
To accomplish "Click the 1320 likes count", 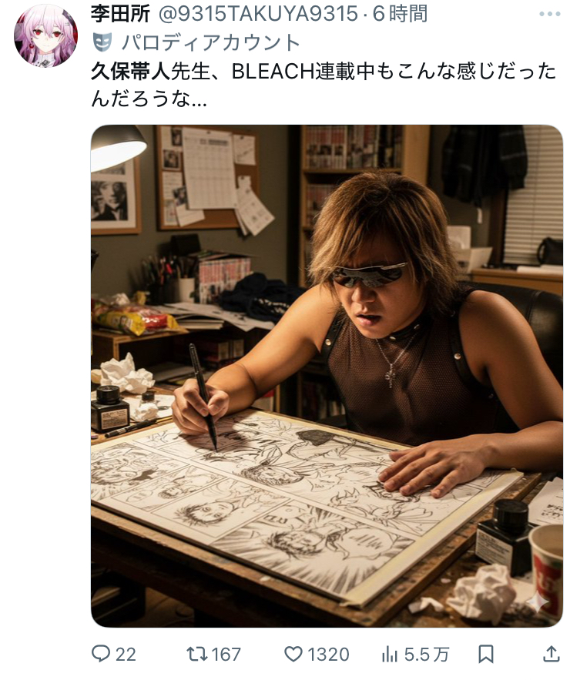I will [328, 655].
